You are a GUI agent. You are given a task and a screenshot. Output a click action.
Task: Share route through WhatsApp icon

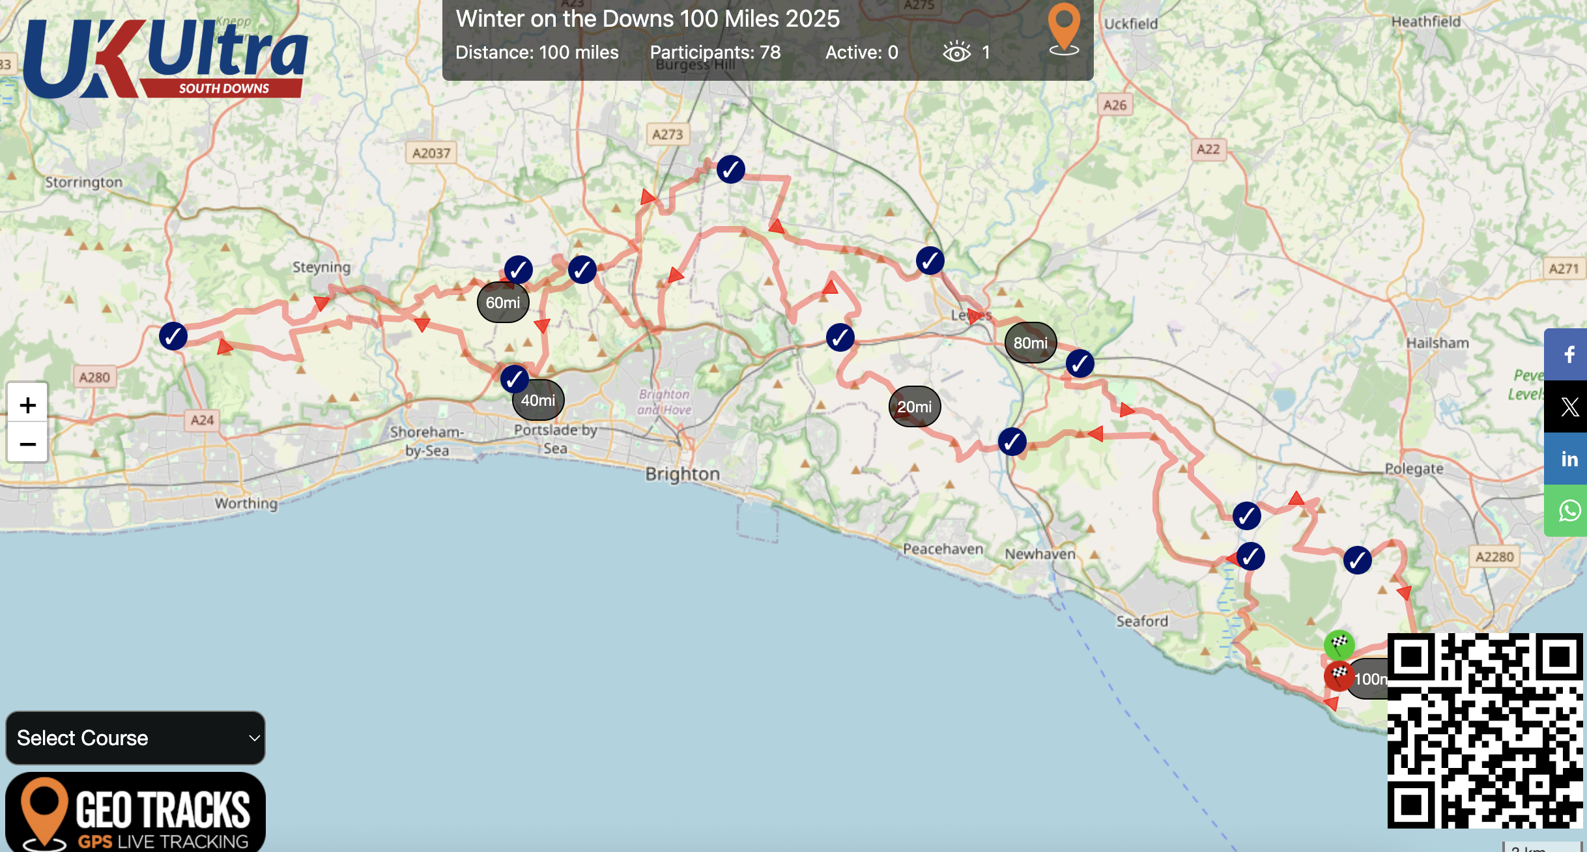pos(1569,511)
